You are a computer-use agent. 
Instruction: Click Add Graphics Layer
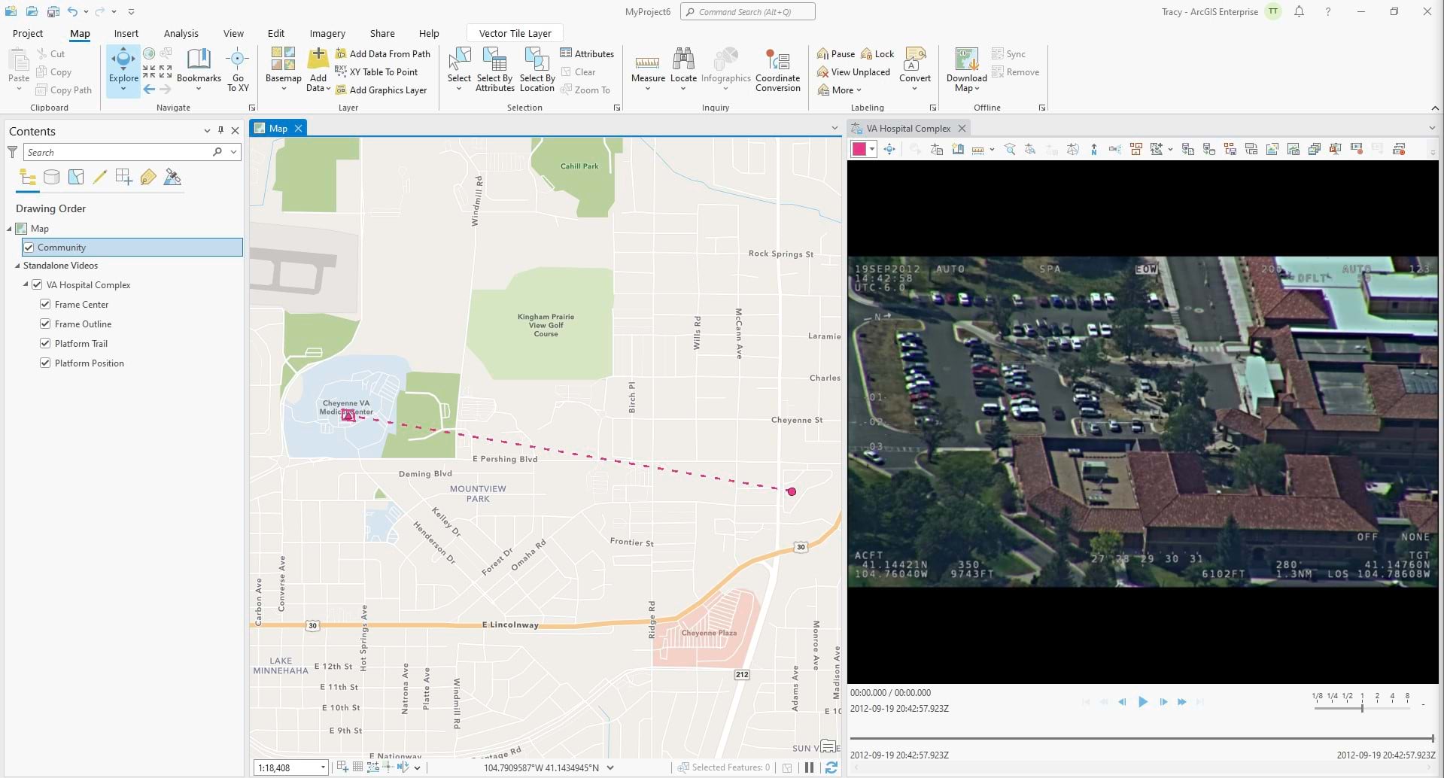tap(381, 90)
